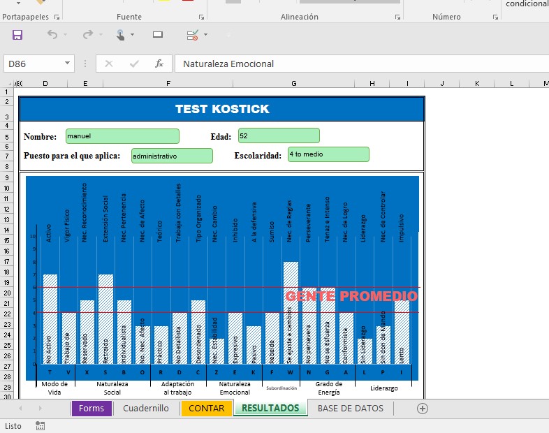Switch to the BASE DE DATOS sheet tab

click(350, 408)
